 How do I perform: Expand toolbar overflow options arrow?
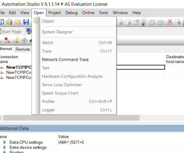pos(143,24)
